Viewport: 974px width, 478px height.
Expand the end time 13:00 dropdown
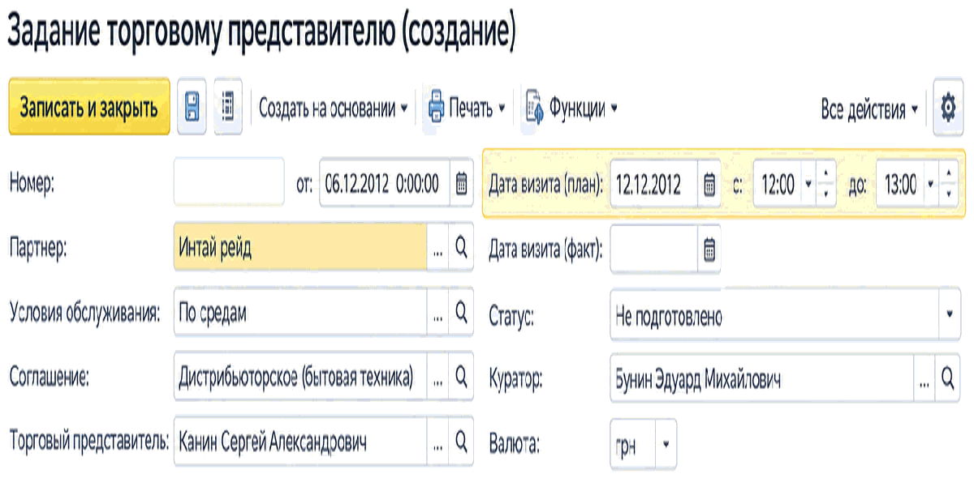click(930, 184)
